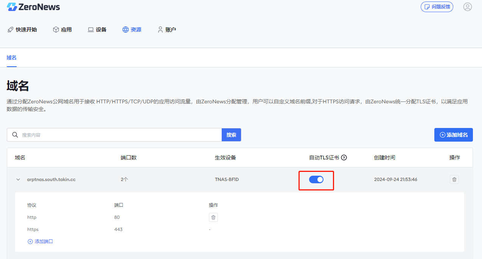482x259 pixels.
Task: Click the port value 443
Action: [118, 229]
